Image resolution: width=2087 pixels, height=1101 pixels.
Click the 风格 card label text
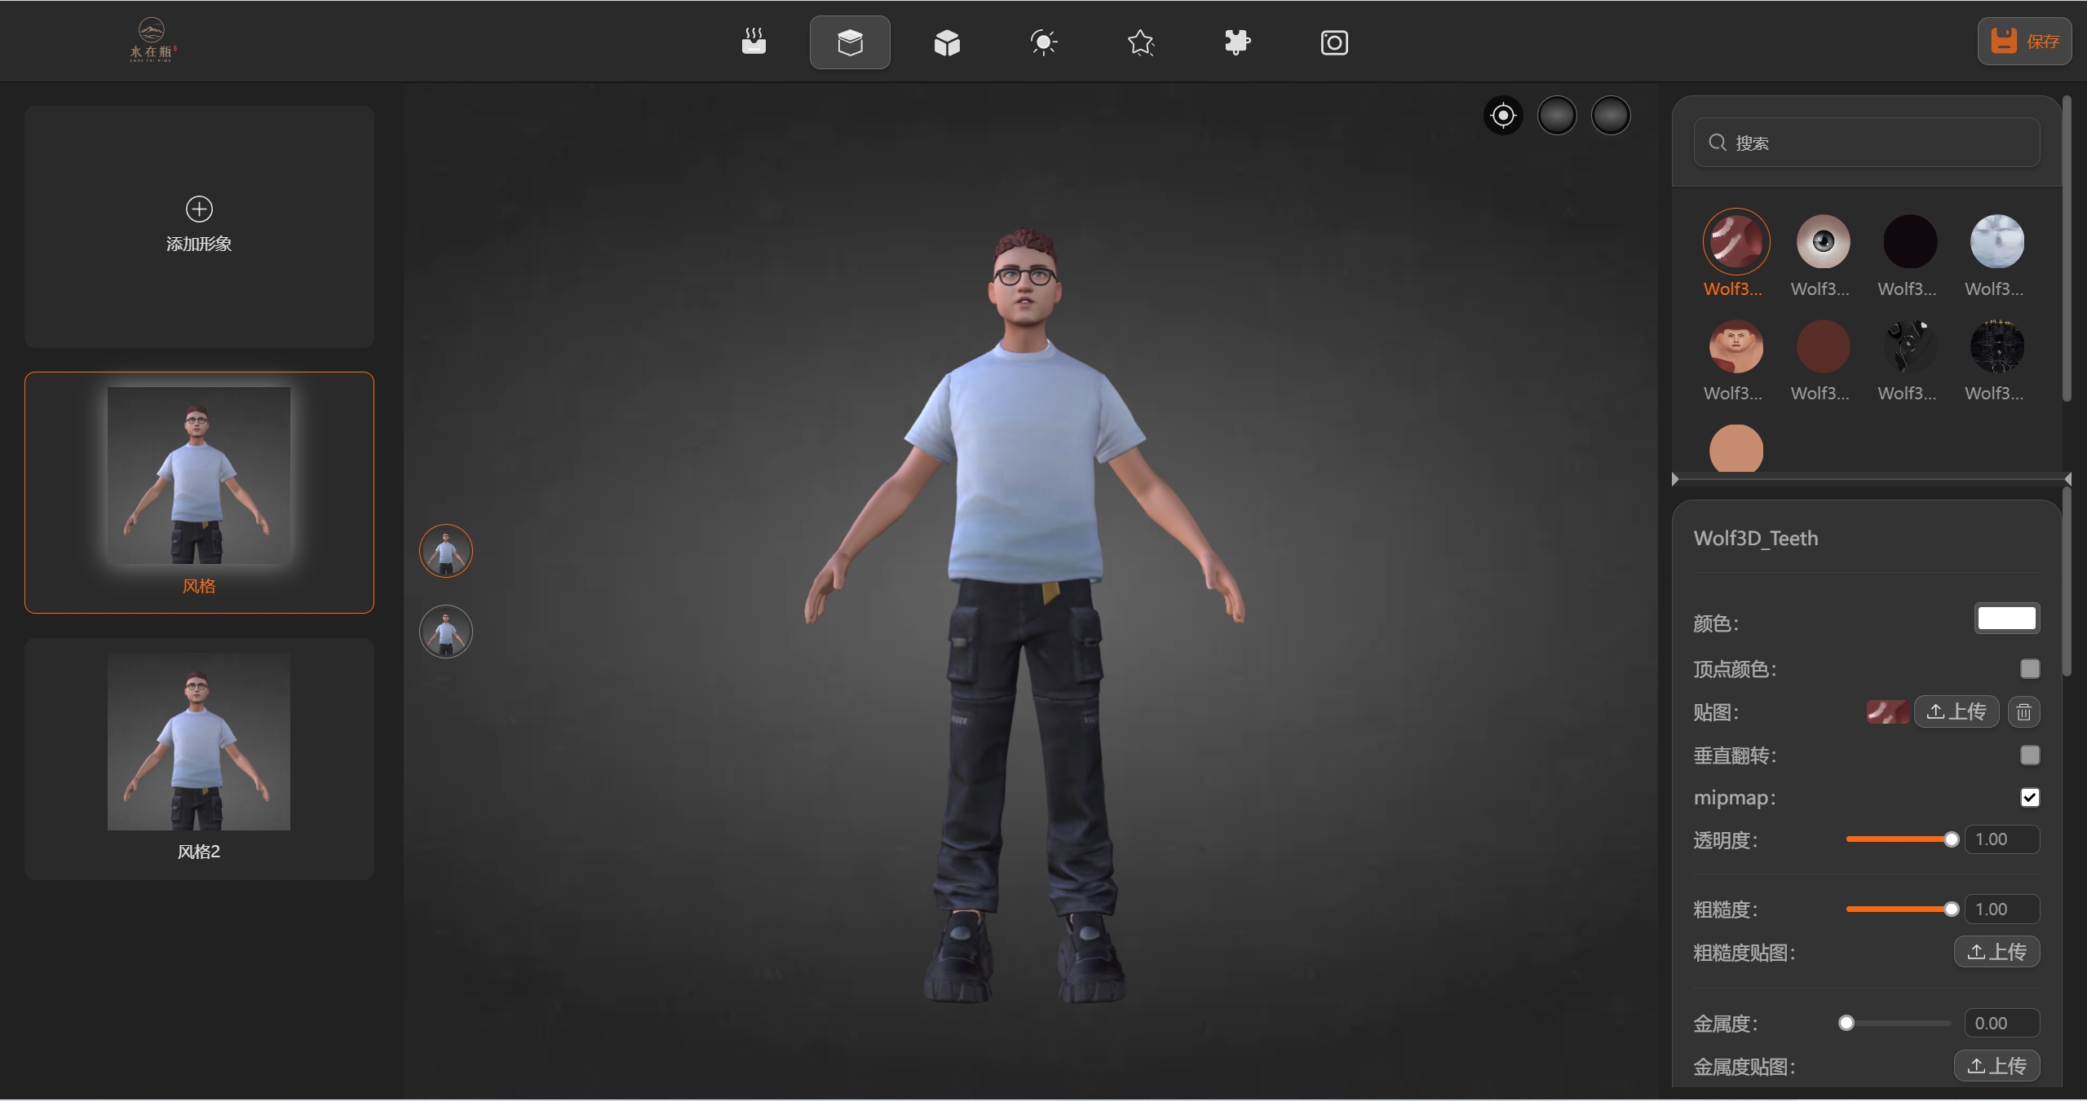[x=199, y=586]
